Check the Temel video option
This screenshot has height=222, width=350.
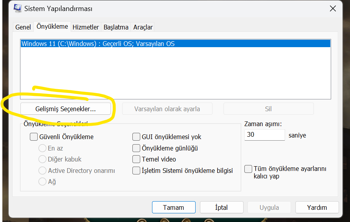(x=136, y=159)
